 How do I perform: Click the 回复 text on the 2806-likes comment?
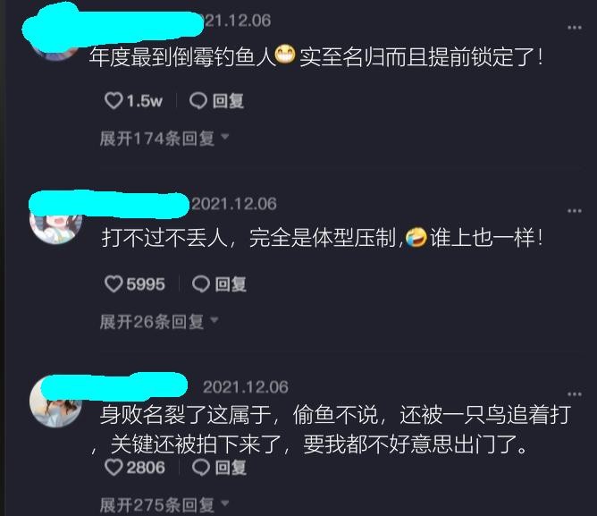(x=231, y=468)
